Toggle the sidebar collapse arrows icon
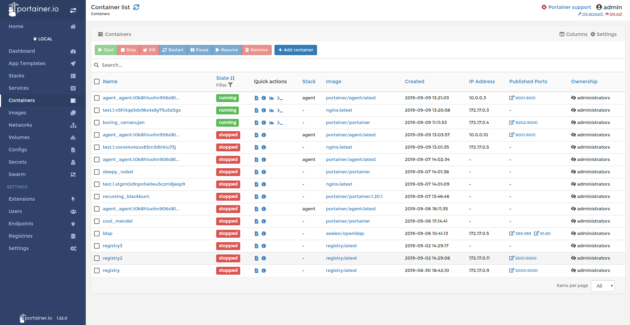The image size is (630, 325). tap(73, 11)
